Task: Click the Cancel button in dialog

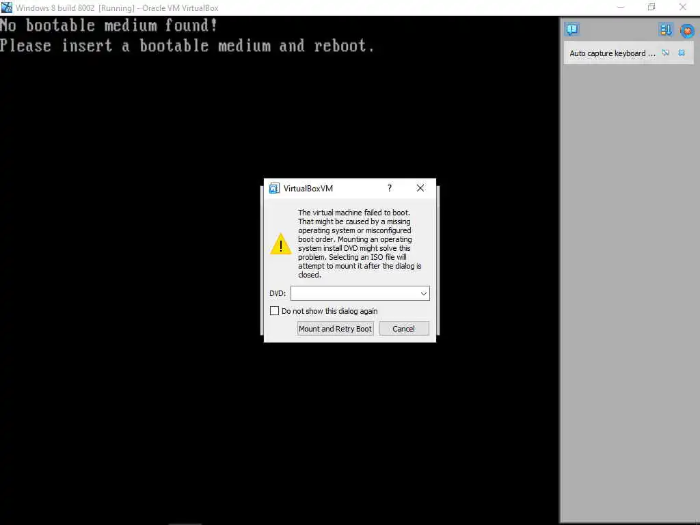Action: tap(403, 329)
